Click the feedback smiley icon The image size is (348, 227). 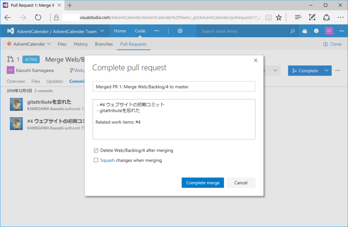(316, 31)
